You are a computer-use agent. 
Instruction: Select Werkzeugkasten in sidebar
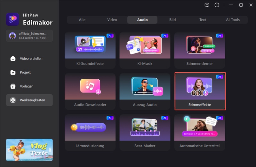pyautogui.click(x=29, y=100)
